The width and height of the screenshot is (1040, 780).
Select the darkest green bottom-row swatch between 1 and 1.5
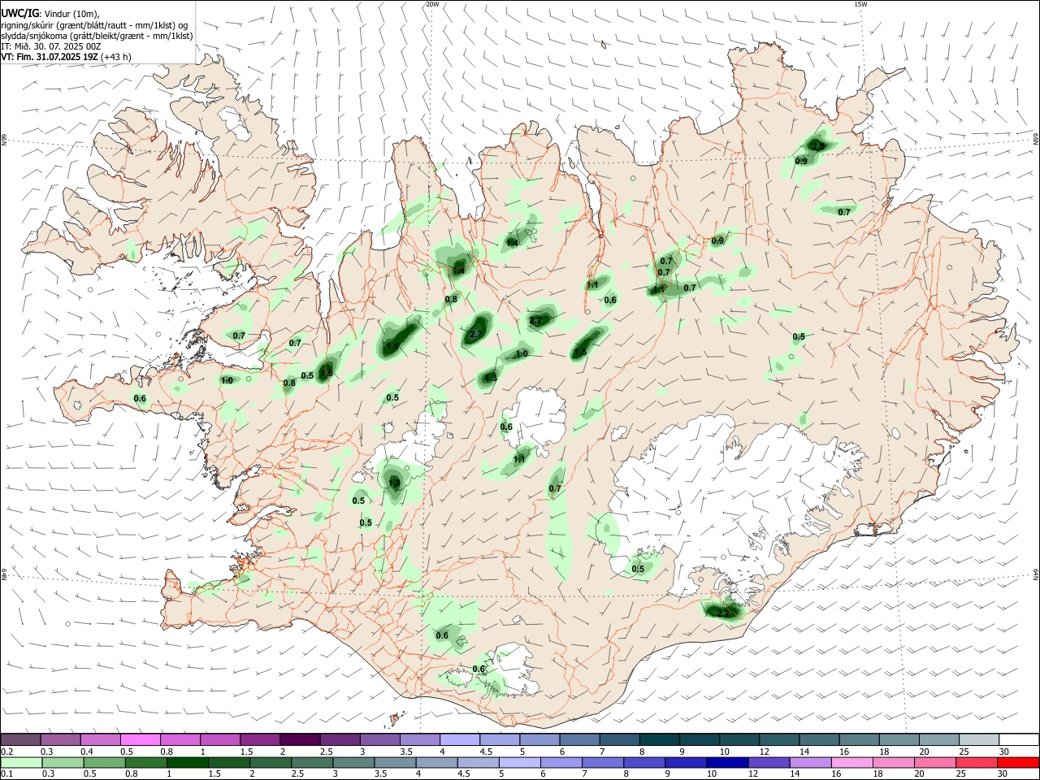tap(187, 762)
